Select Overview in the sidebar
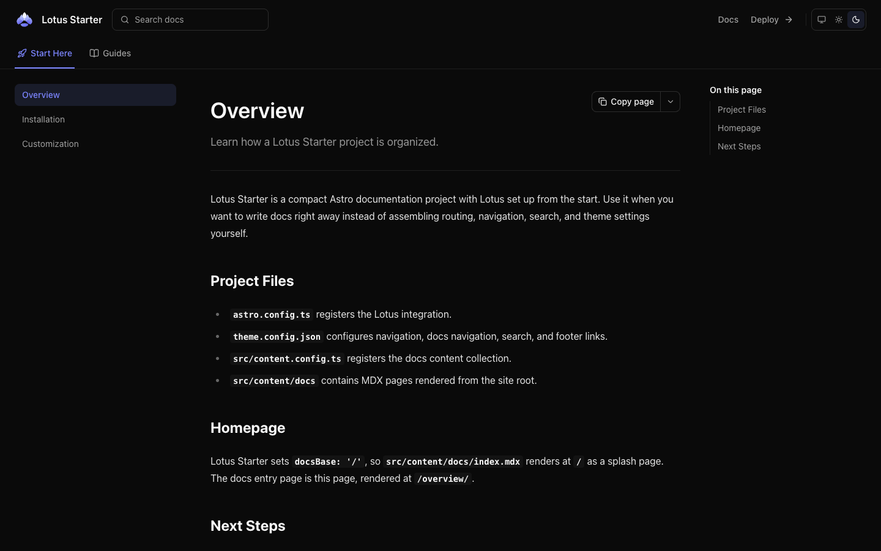 (95, 95)
